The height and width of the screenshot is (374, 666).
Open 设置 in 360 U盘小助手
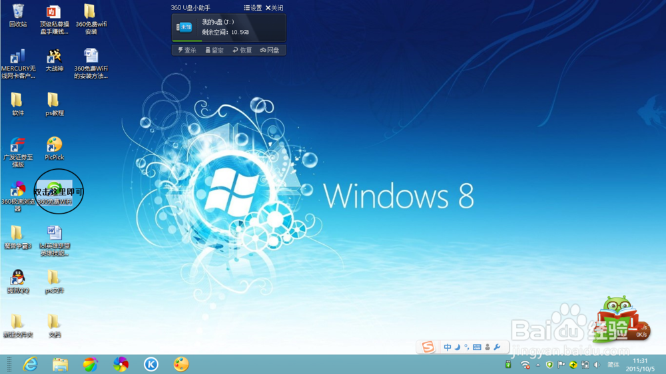click(252, 7)
